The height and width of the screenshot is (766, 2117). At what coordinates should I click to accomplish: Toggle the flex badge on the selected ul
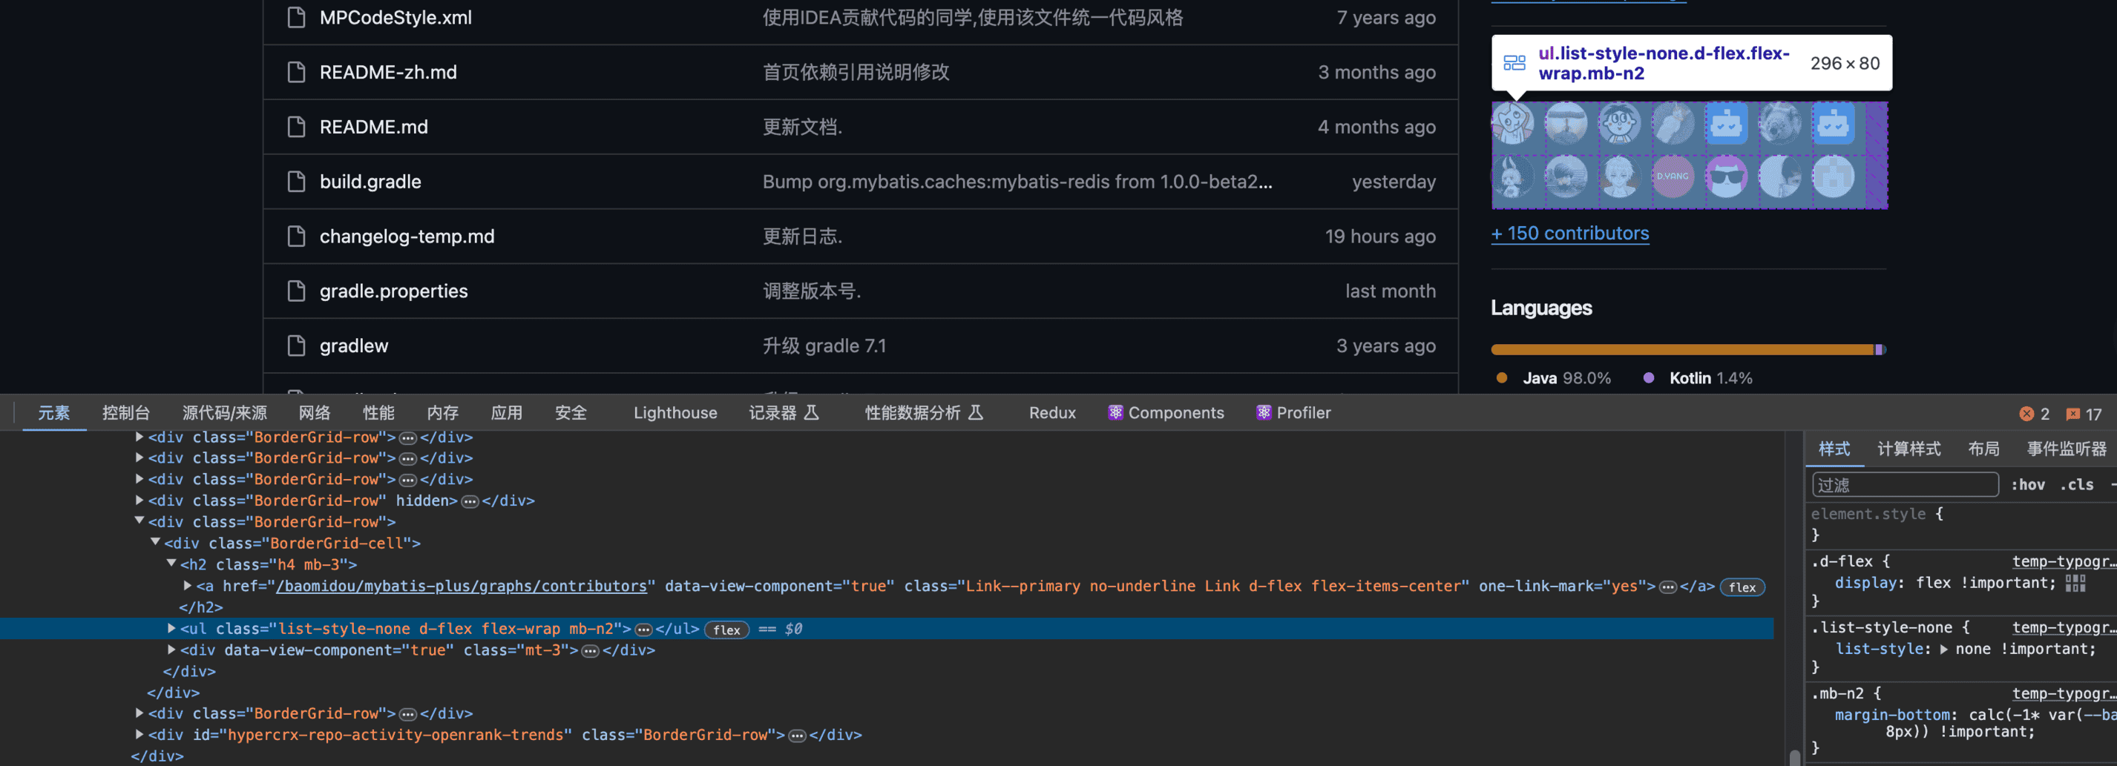726,630
